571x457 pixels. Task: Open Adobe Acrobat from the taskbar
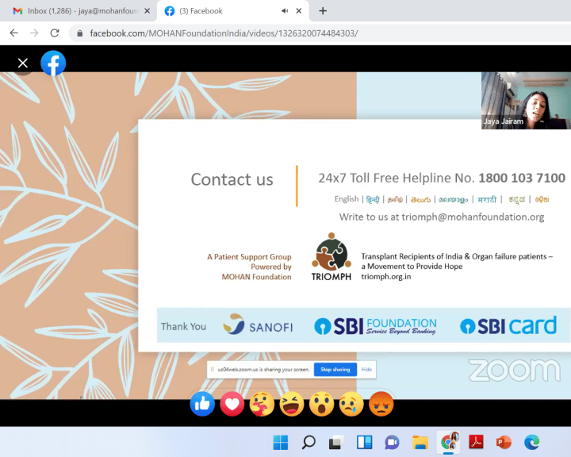coord(476,443)
